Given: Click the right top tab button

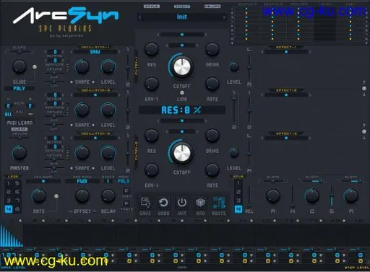Looking at the screenshot, I should click(x=212, y=6).
